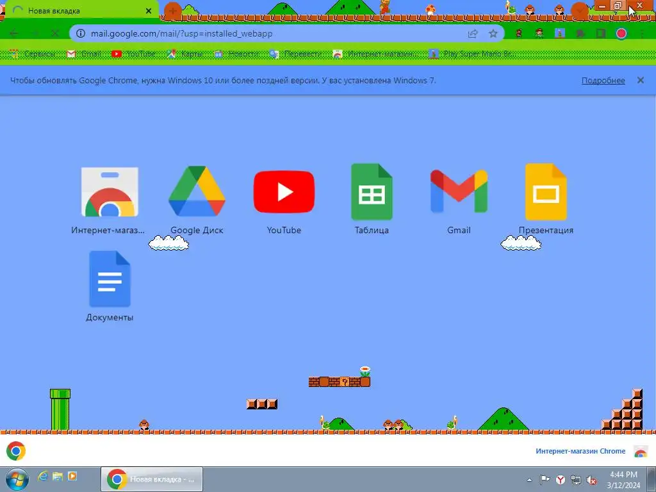Click the Подробнее link

point(603,80)
